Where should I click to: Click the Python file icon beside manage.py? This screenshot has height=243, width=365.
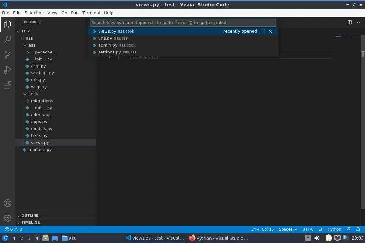pyautogui.click(x=25, y=150)
